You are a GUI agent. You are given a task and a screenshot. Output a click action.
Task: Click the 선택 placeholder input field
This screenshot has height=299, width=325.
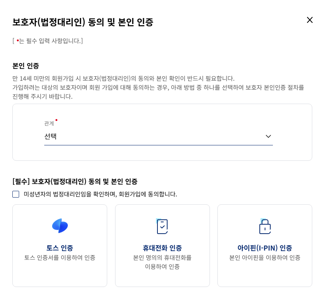[112, 136]
